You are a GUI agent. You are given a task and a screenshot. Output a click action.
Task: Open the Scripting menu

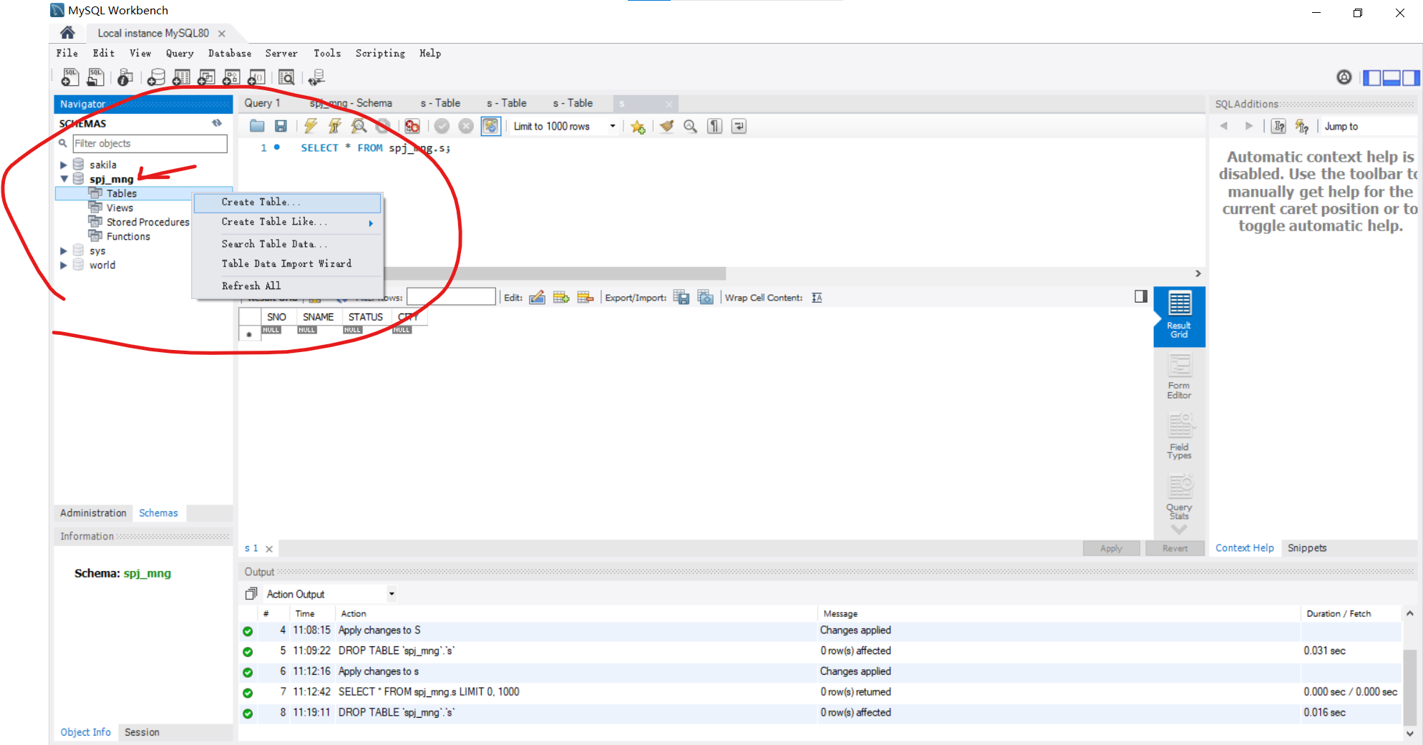click(x=380, y=54)
